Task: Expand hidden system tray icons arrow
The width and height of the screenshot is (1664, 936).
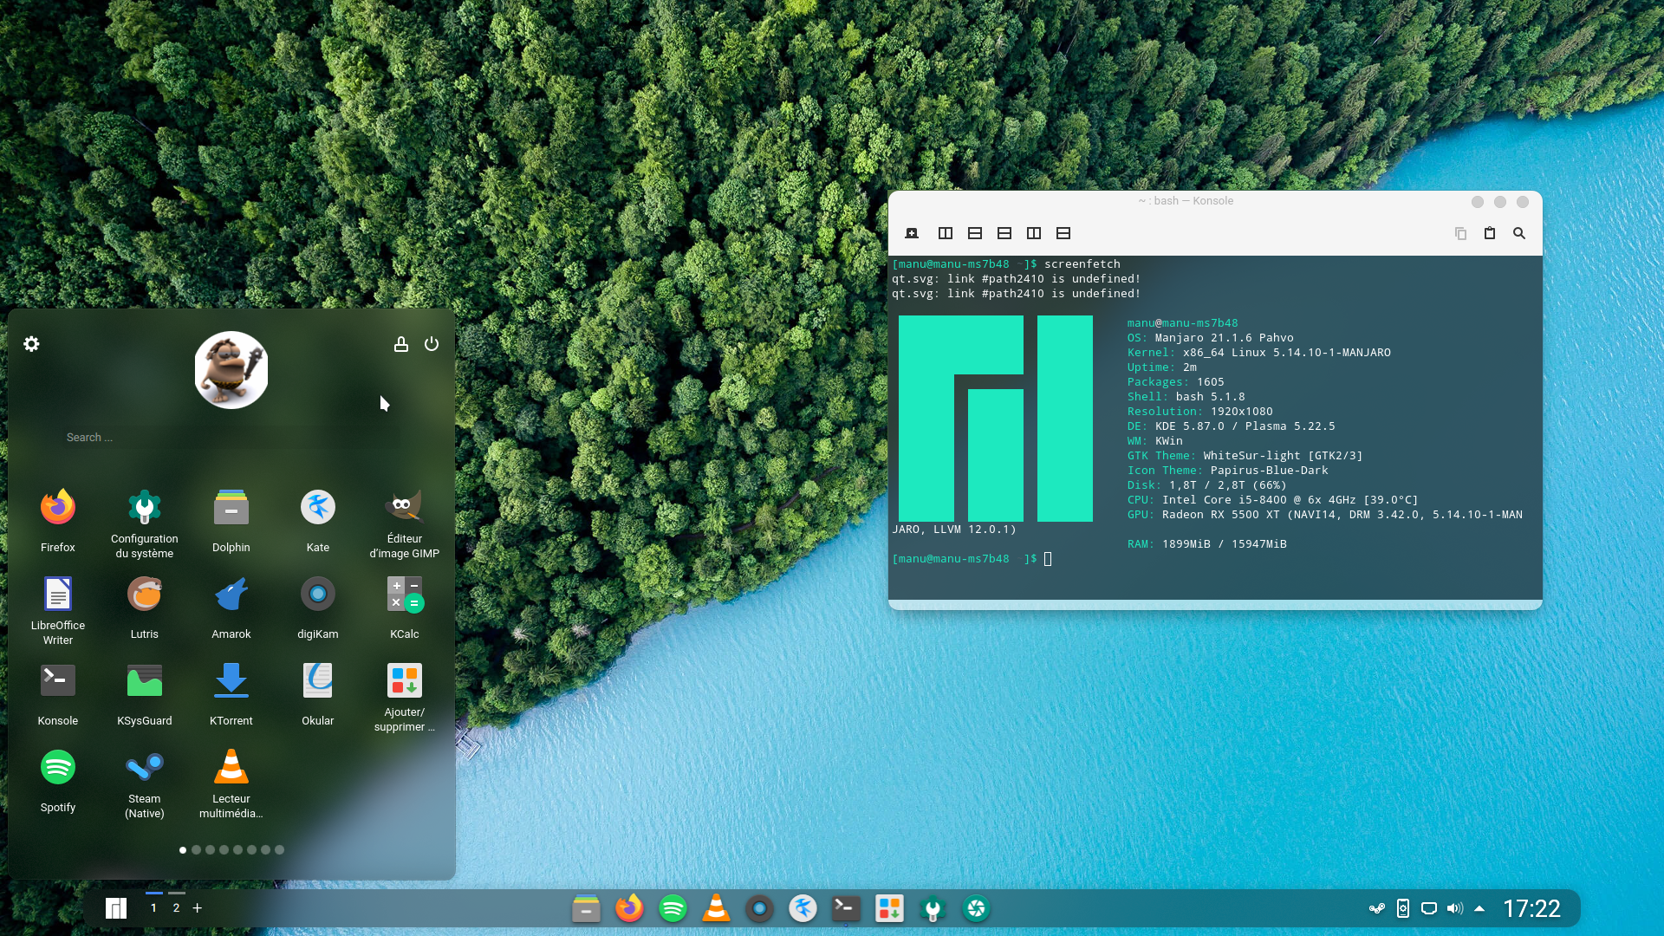Action: [x=1479, y=908]
